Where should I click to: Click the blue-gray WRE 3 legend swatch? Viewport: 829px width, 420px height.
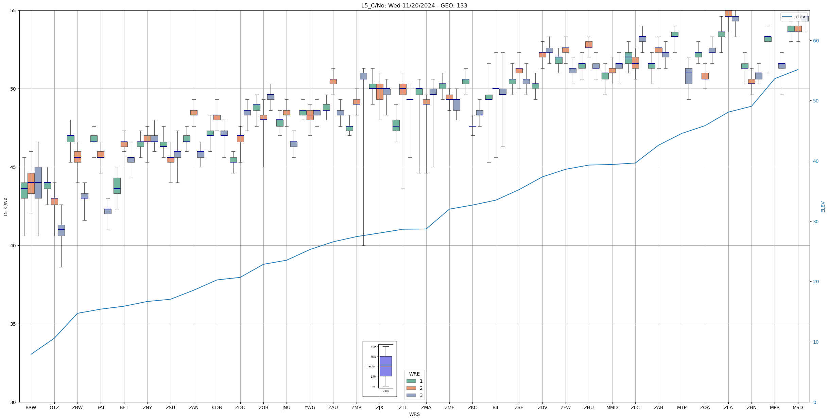(411, 395)
